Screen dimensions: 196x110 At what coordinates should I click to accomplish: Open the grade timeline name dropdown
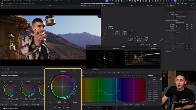click(50, 6)
